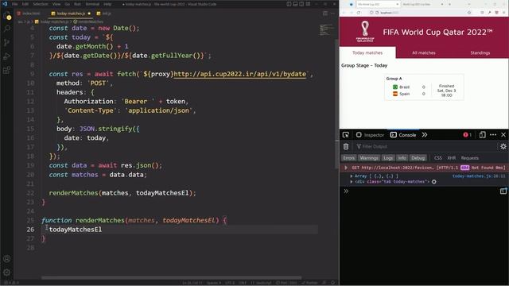Open Search in the VS Code activity bar
Screen dimensions: 509x286
click(x=7, y=29)
